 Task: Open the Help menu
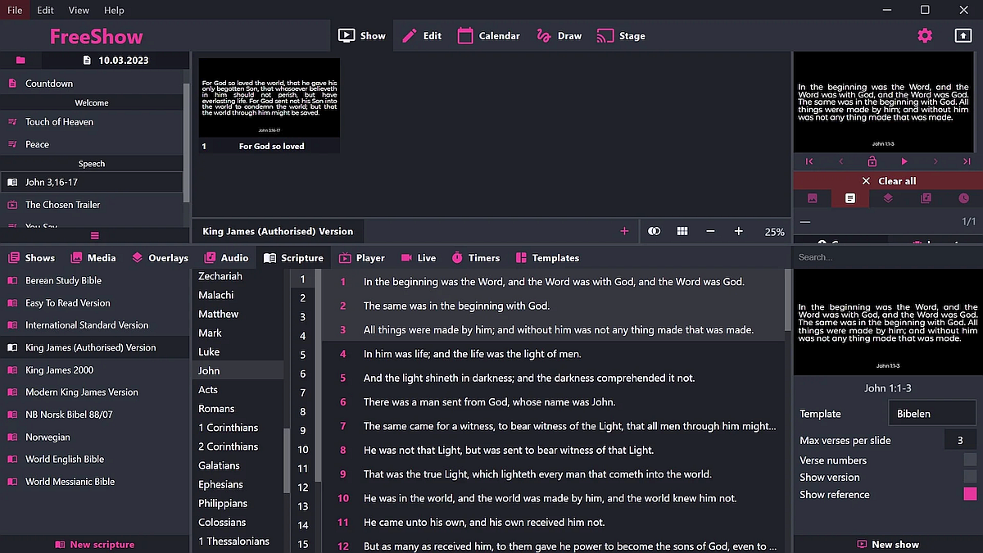pyautogui.click(x=115, y=10)
